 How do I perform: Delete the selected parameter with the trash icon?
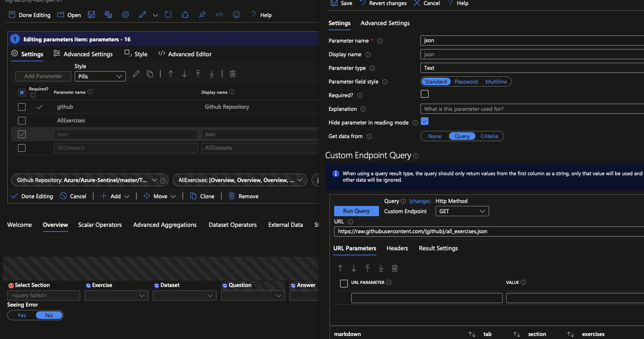point(232,74)
